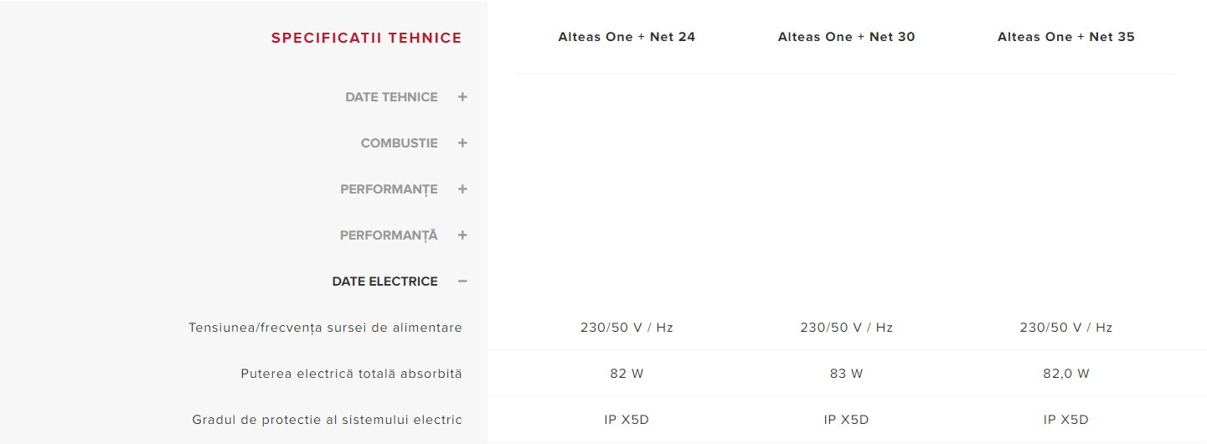
Task: Click the Tensiunea/frecvența sursei de alimentare row label
Action: [x=325, y=328]
